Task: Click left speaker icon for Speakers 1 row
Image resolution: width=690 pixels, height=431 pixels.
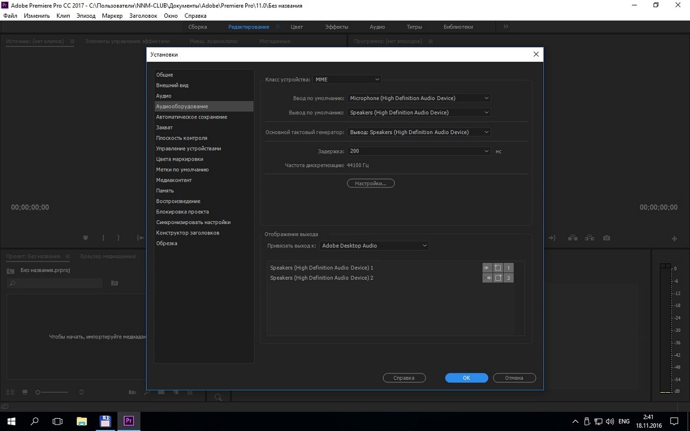Action: (x=487, y=268)
